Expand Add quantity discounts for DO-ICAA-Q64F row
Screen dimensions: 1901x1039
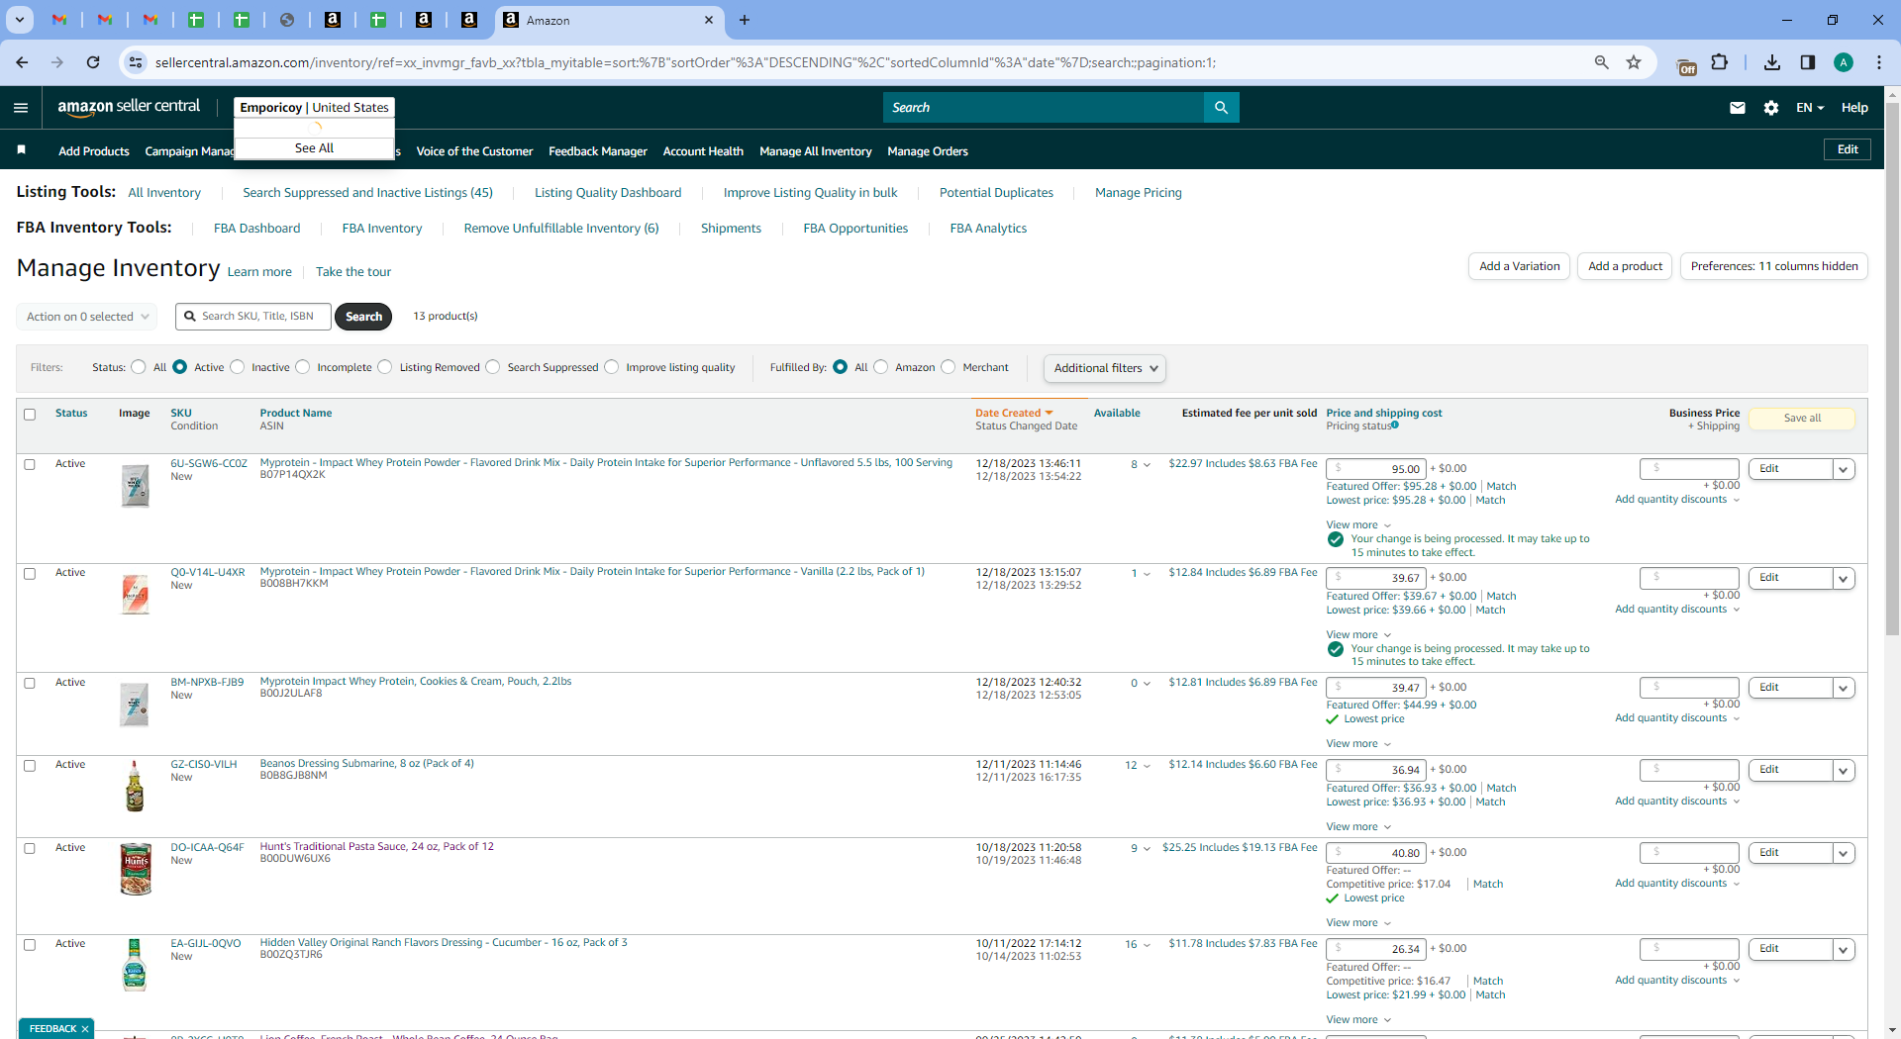pyautogui.click(x=1677, y=884)
